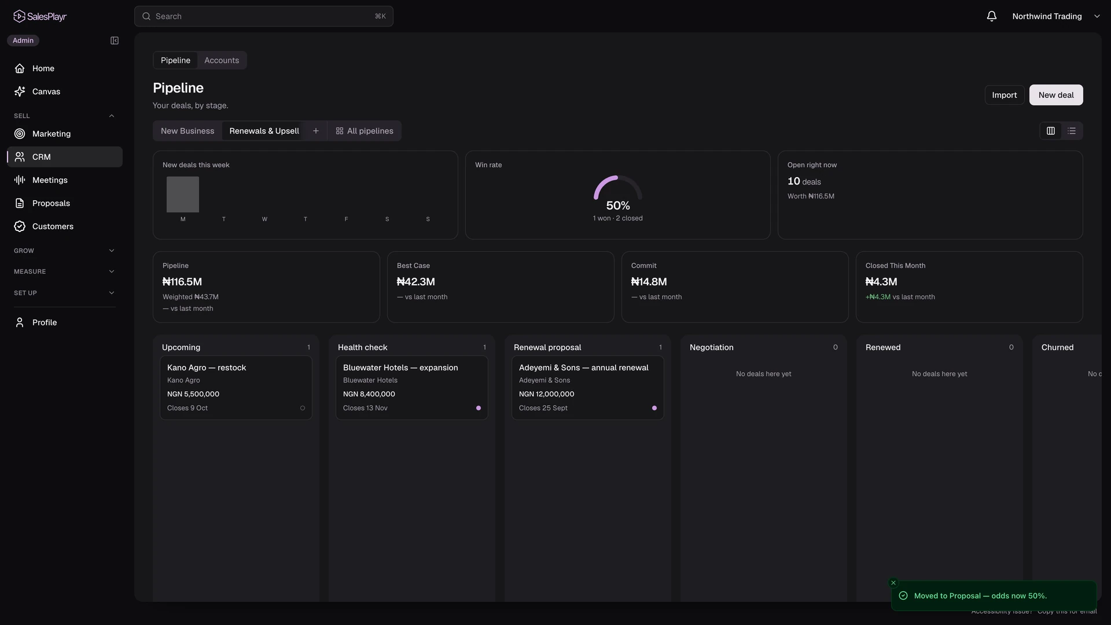The width and height of the screenshot is (1111, 625).
Task: Click the SalesPlayr logo
Action: click(x=40, y=16)
